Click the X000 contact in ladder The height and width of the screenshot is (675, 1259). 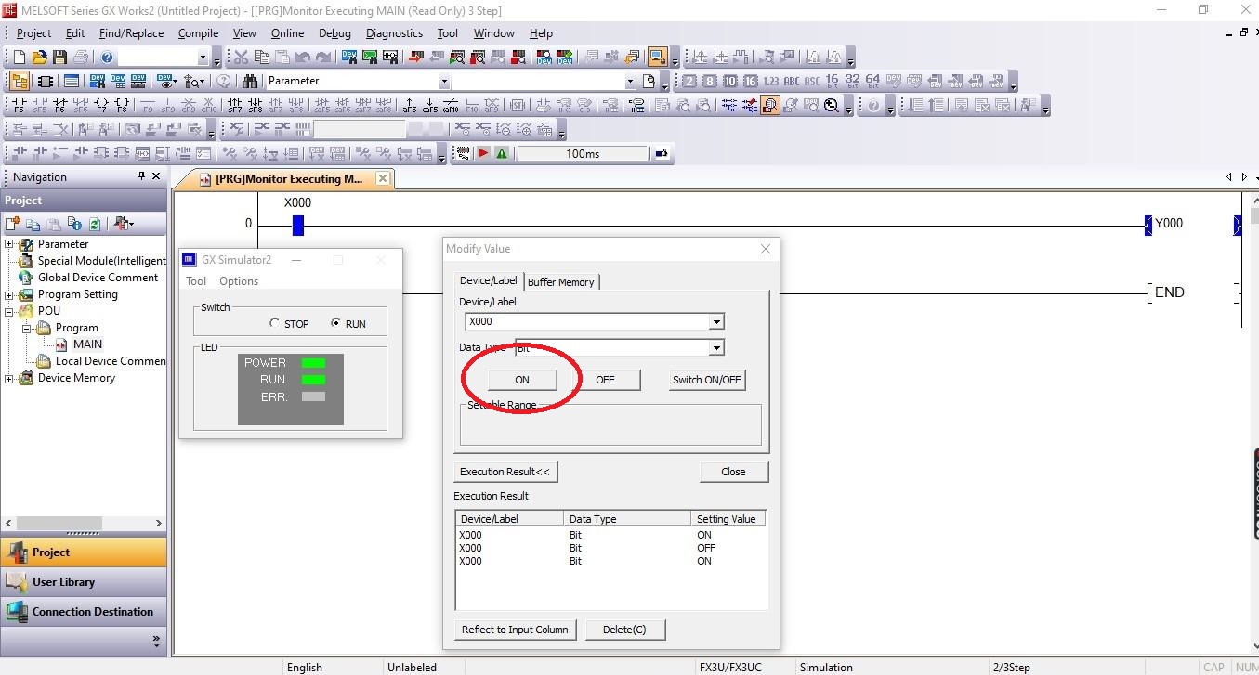click(297, 225)
